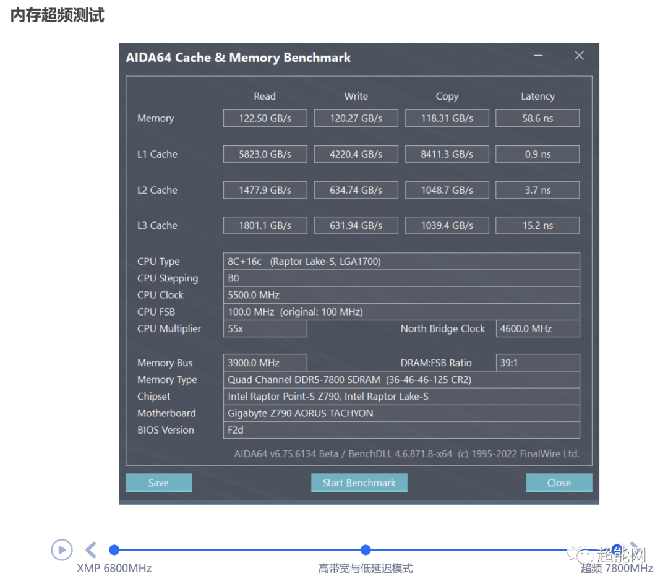Image resolution: width=668 pixels, height=584 pixels.
Task: Select the 高带宽与低延迟模式 timeline dot
Action: [x=365, y=550]
